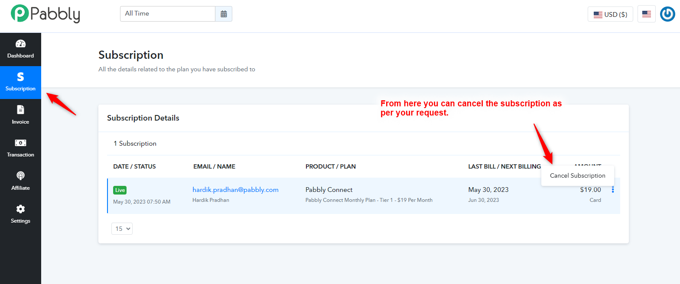Click the Jun 30, 2023 next billing date

click(x=484, y=200)
